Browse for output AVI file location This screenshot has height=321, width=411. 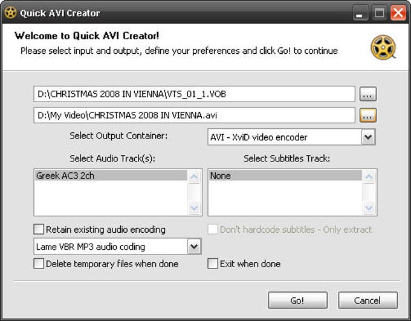[x=368, y=115]
